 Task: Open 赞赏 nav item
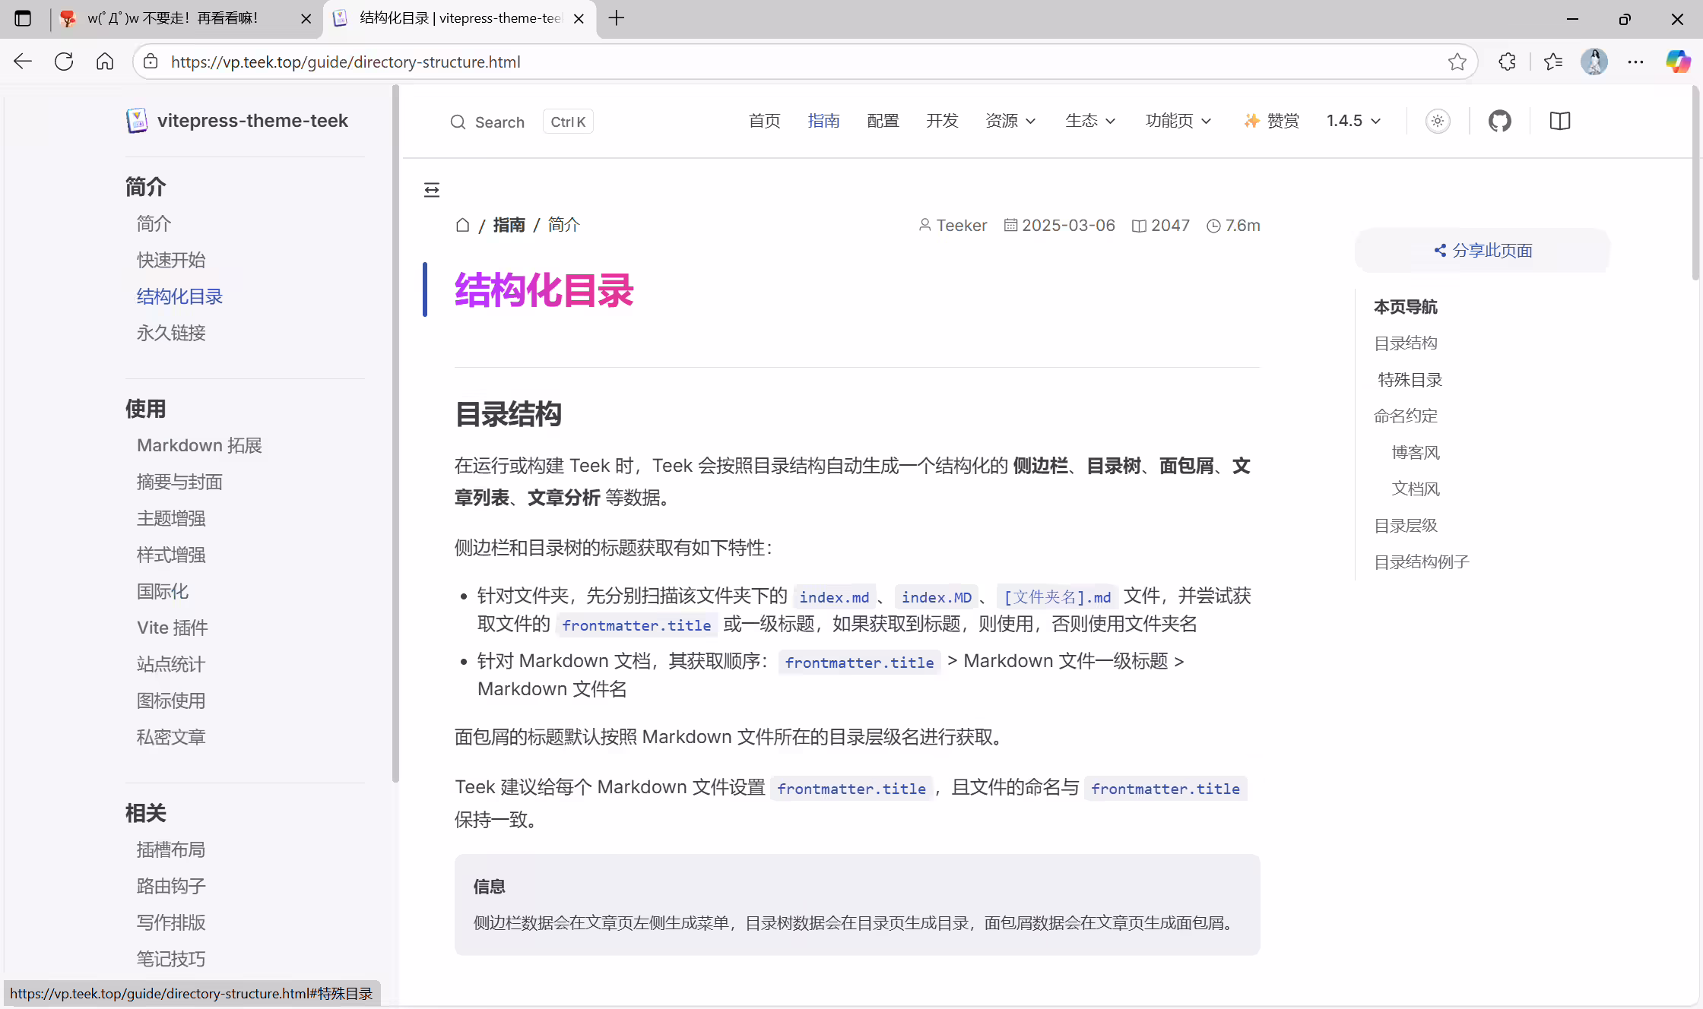tap(1271, 121)
